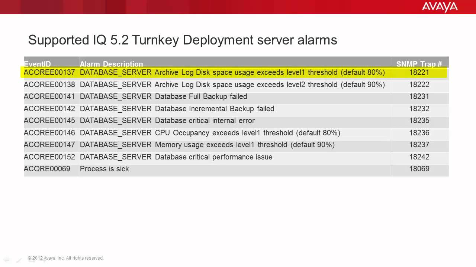Screen dimensions: 476x267
Task: Select event ID ACOREE00147
Action: coord(49,145)
